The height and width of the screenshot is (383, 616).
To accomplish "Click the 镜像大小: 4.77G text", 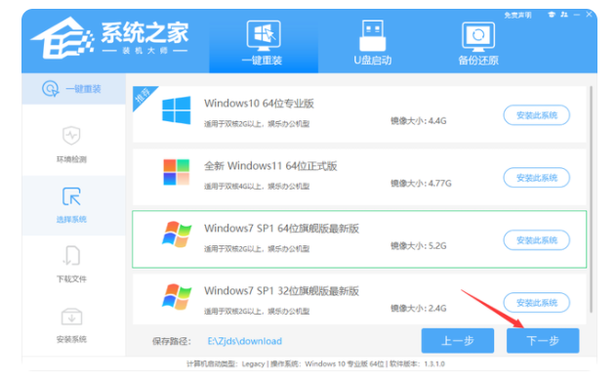I will click(421, 184).
